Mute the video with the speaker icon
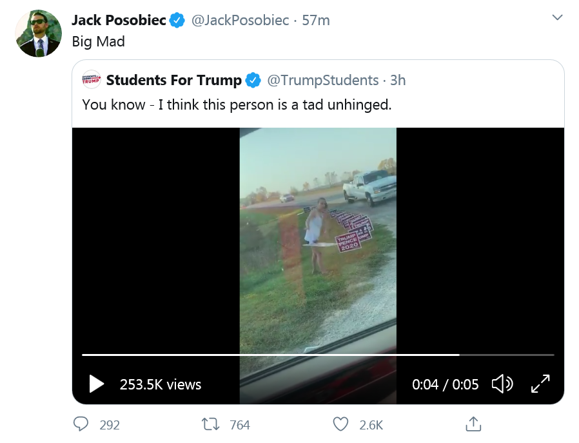 [503, 384]
